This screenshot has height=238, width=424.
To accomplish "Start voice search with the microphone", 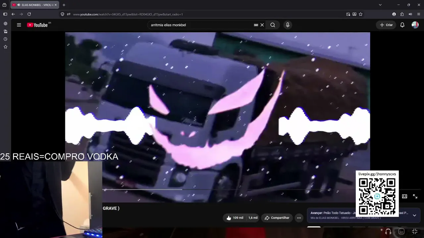I will click(x=288, y=25).
